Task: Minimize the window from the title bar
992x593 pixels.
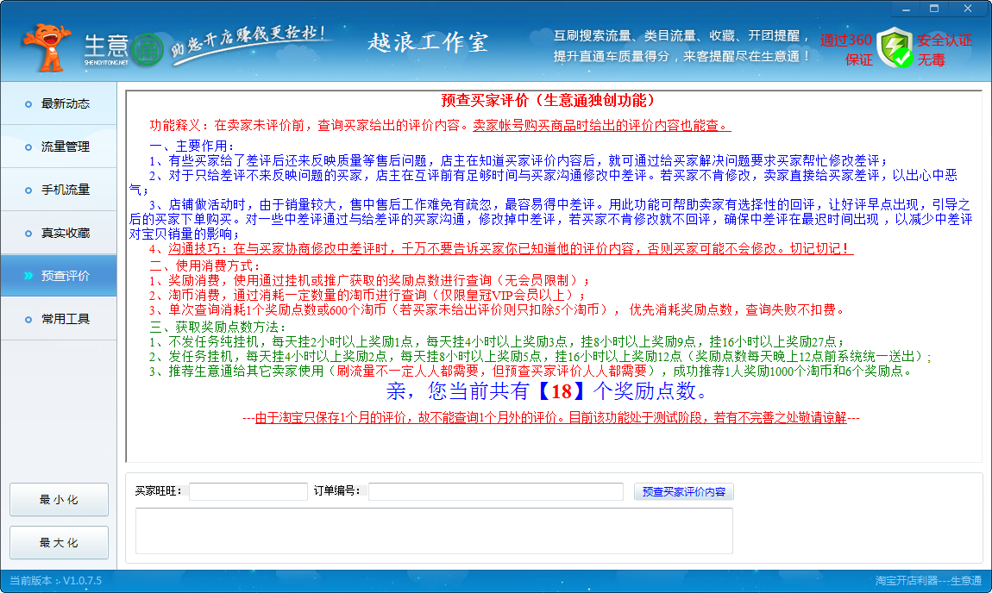Action: 906,9
